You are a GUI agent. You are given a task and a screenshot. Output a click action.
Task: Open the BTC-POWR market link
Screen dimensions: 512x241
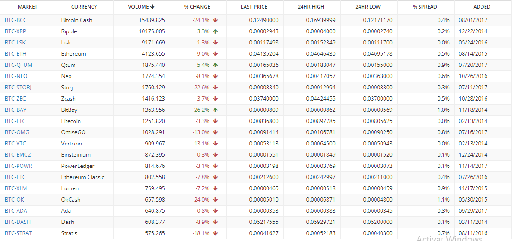18,166
